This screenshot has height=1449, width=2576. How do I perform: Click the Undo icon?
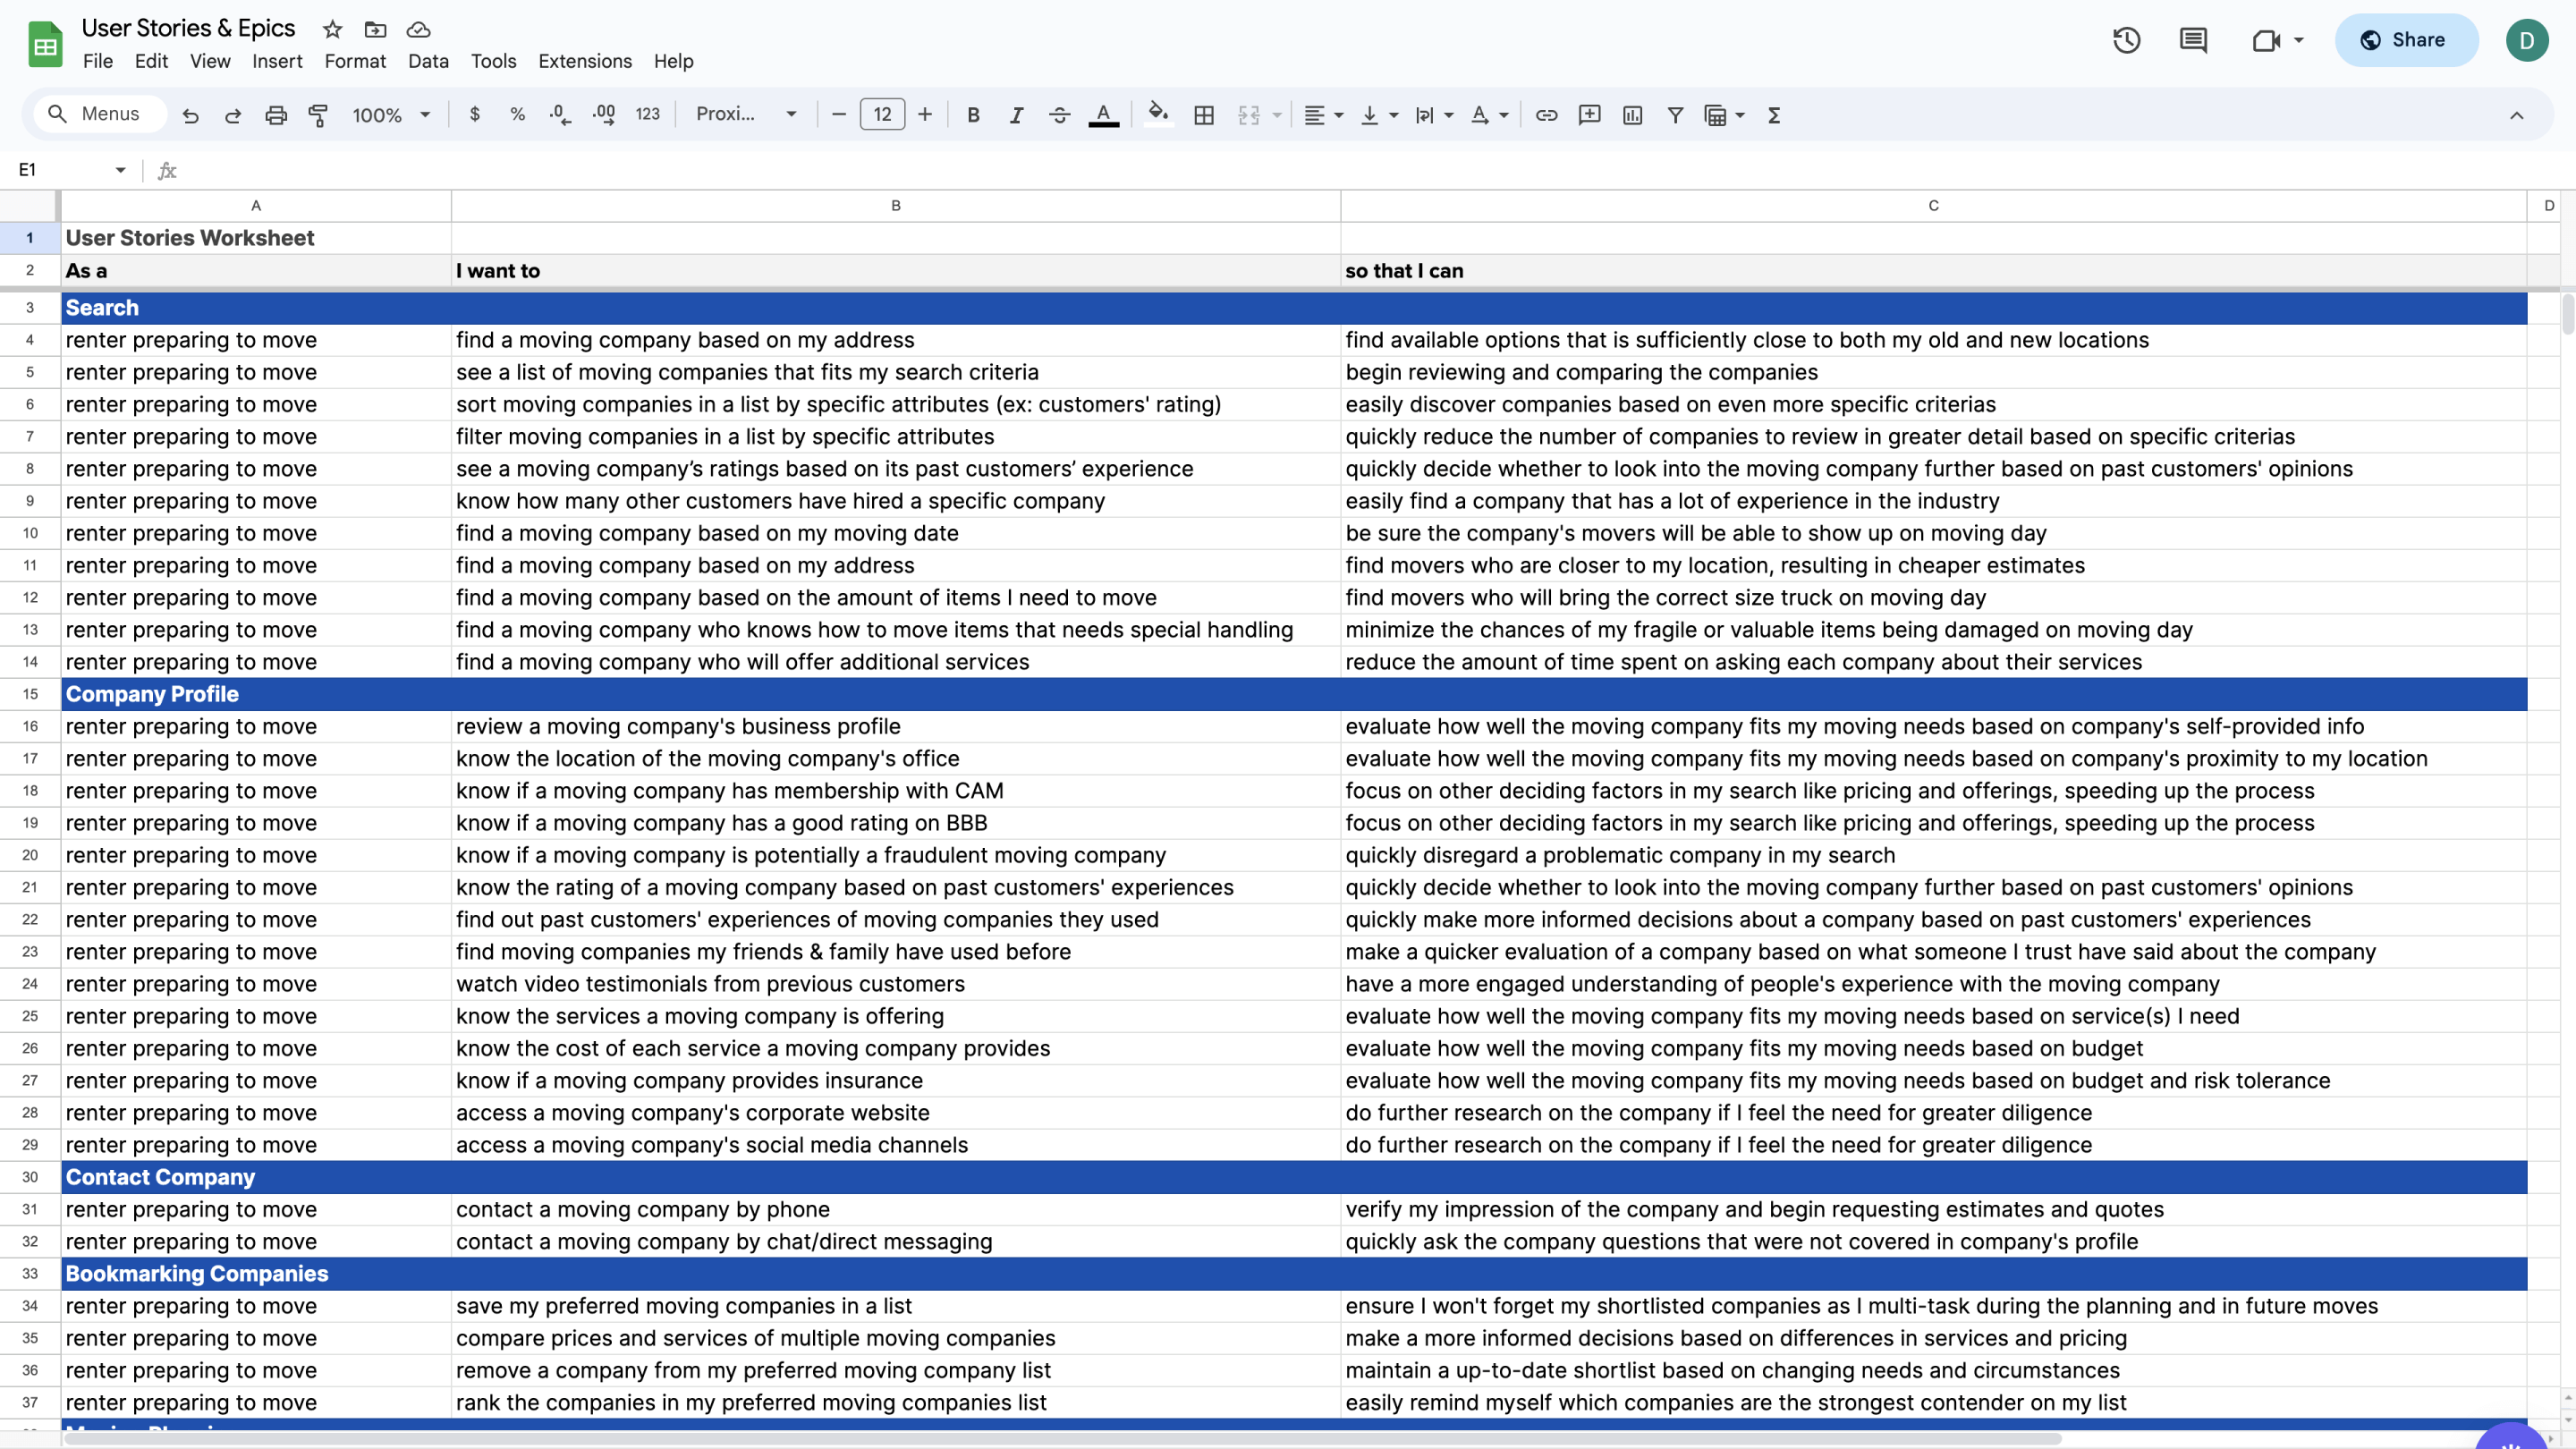tap(190, 115)
